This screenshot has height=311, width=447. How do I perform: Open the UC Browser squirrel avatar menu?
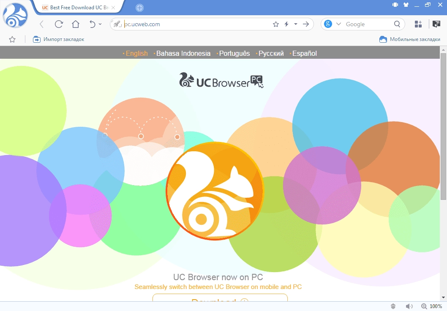[15, 16]
